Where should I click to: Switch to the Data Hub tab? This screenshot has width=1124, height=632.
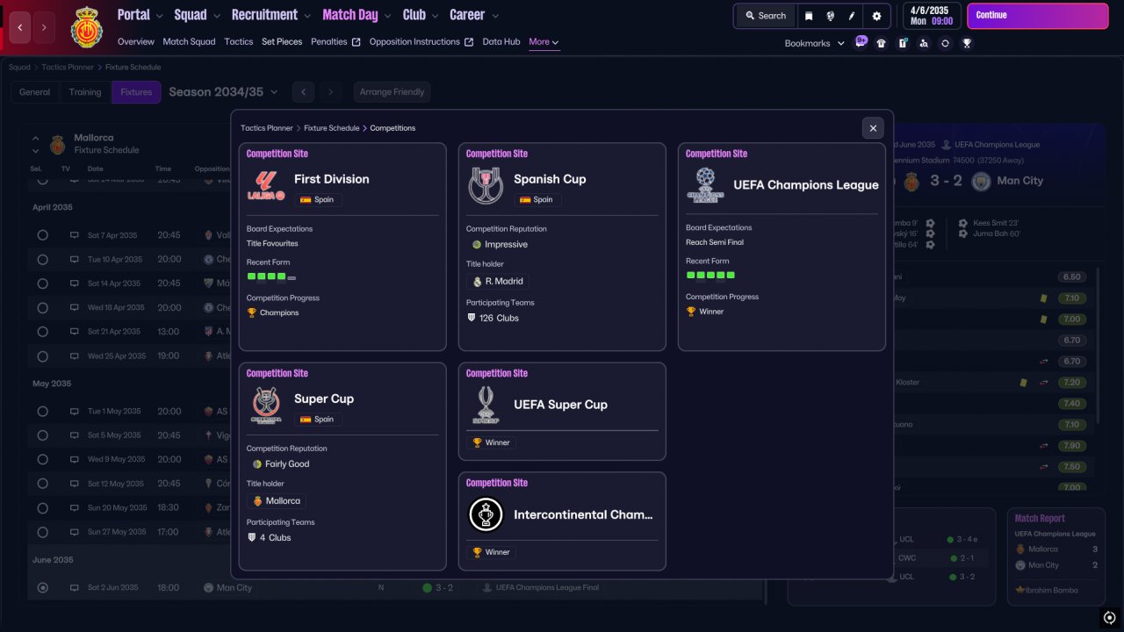click(501, 42)
